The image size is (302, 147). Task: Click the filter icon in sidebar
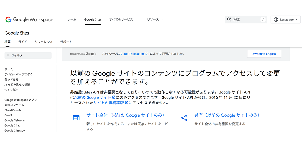point(8,55)
